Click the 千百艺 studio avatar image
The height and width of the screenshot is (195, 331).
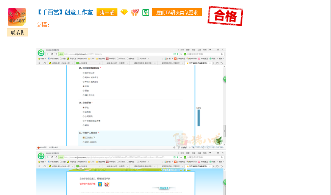pos(17,17)
